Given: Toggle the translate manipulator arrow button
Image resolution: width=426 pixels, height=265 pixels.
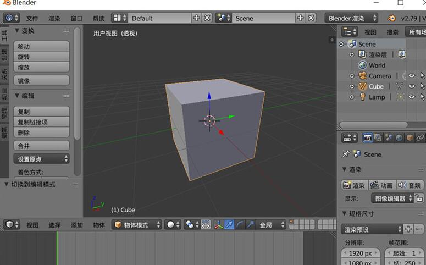Looking at the screenshot, I should point(229,225).
